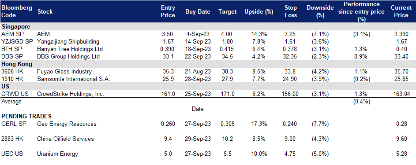
Task: Select the Current Price column header
Action: (401, 11)
